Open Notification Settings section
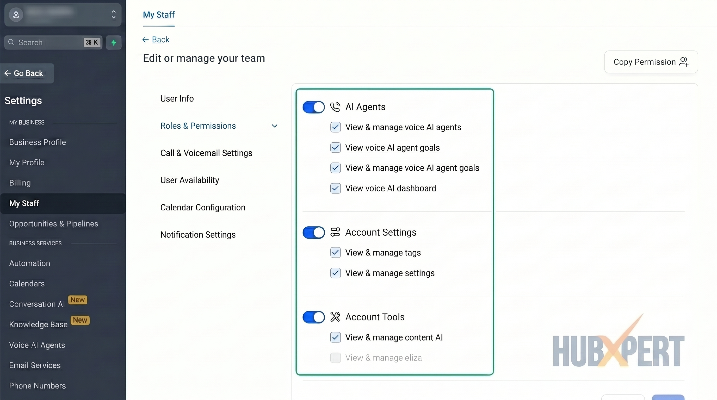 [x=198, y=234]
